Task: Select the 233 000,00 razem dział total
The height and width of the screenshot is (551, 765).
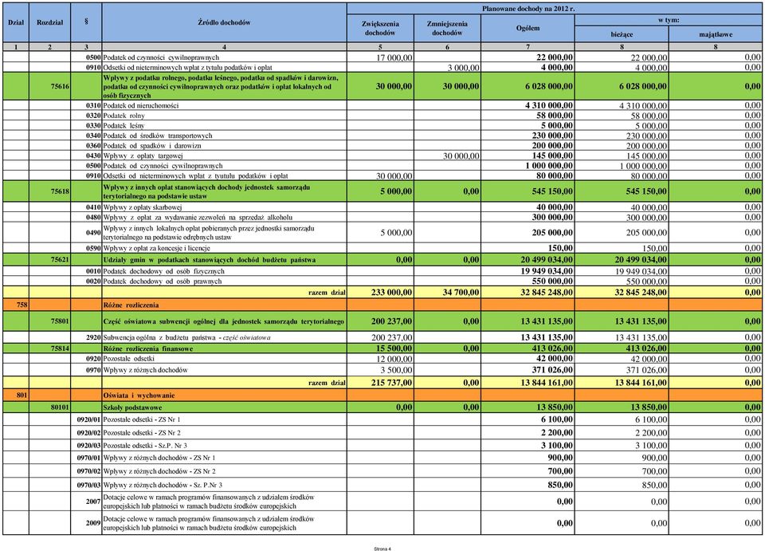Action: pyautogui.click(x=391, y=293)
